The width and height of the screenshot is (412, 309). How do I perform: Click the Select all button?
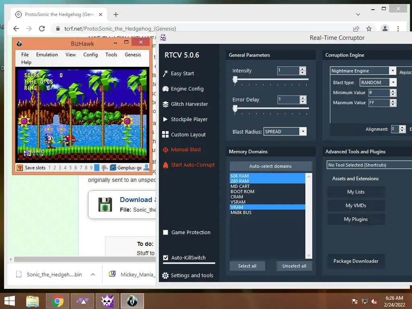pos(247,266)
